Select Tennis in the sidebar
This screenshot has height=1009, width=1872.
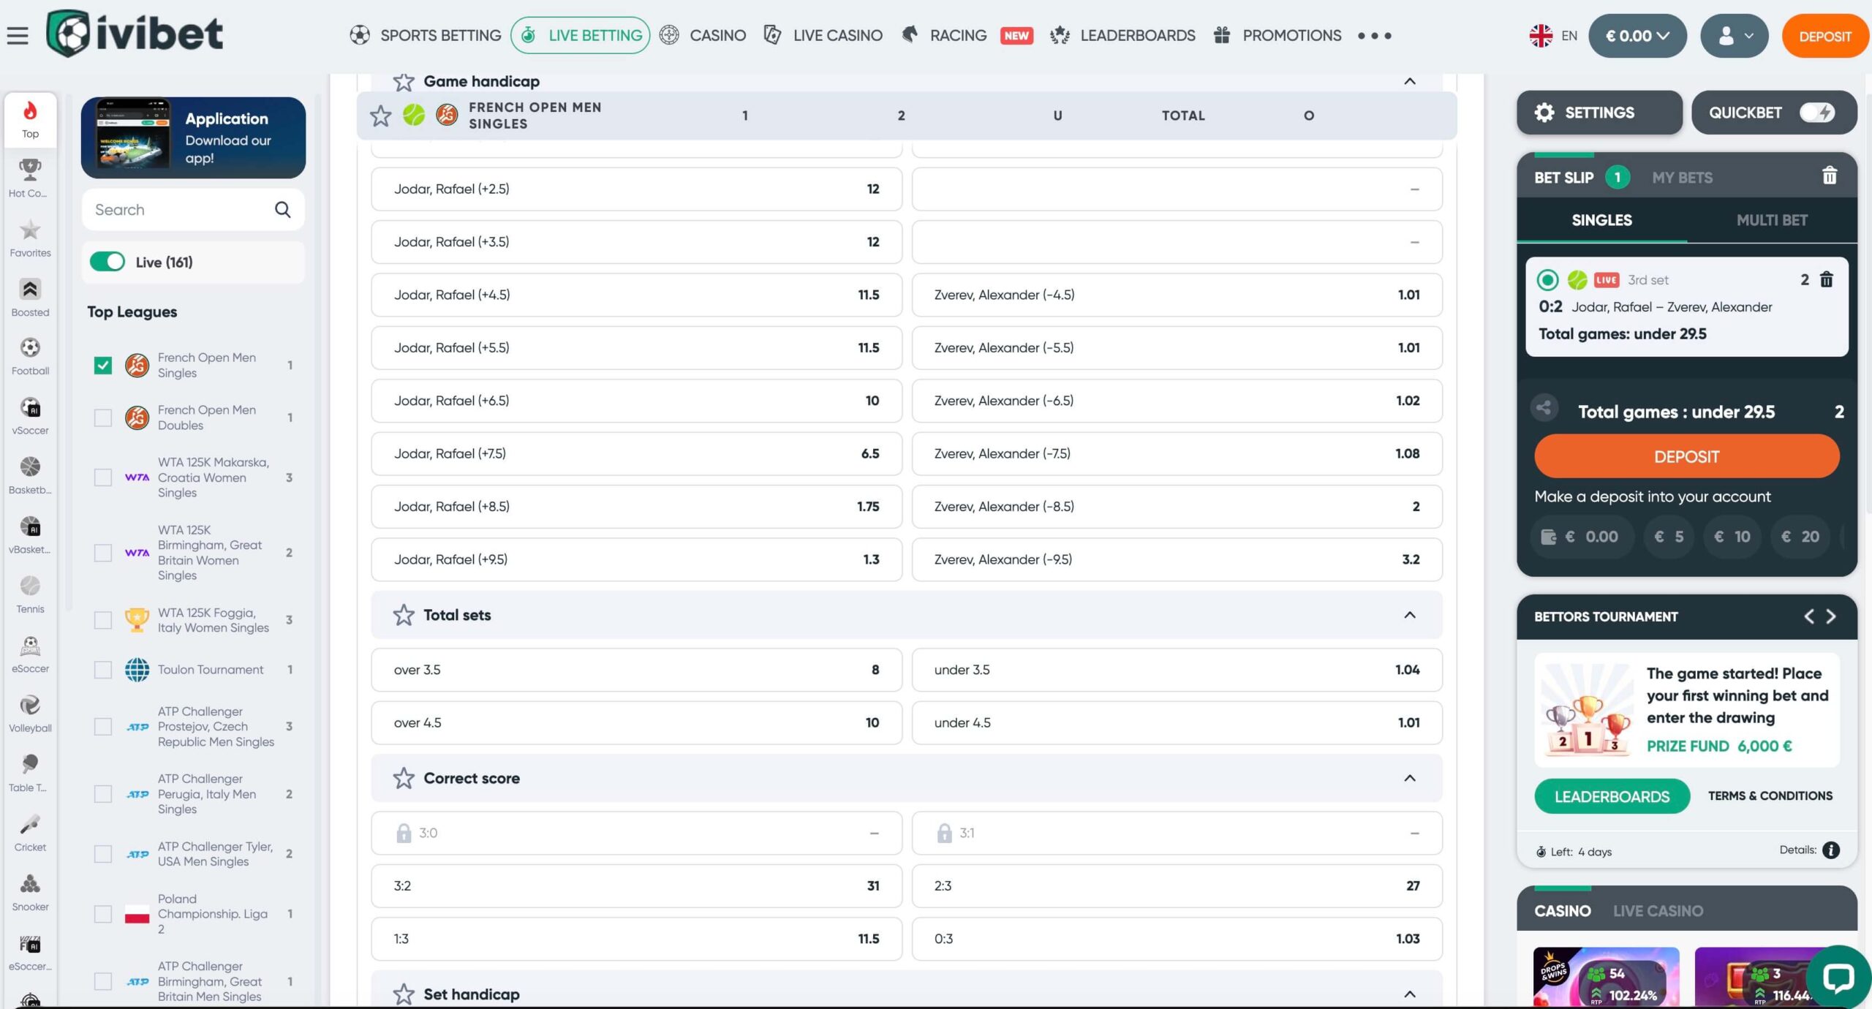pos(30,594)
